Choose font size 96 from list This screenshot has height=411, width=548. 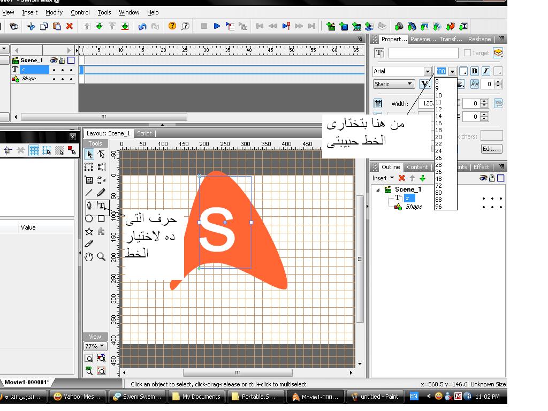click(446, 207)
